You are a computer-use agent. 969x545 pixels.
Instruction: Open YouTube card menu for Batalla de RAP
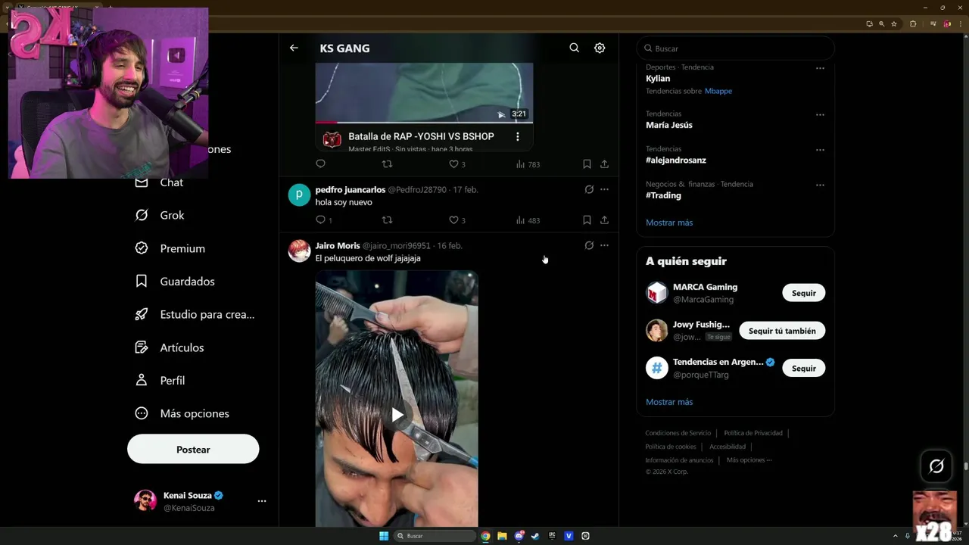click(x=518, y=137)
